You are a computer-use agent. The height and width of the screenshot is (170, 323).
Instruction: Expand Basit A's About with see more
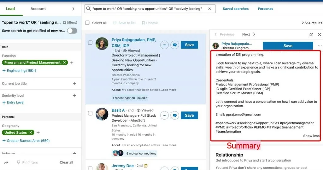(x=169, y=145)
